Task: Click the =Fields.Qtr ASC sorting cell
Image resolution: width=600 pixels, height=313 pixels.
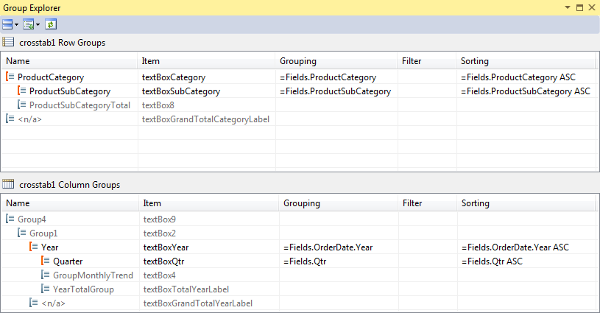Action: 528,261
